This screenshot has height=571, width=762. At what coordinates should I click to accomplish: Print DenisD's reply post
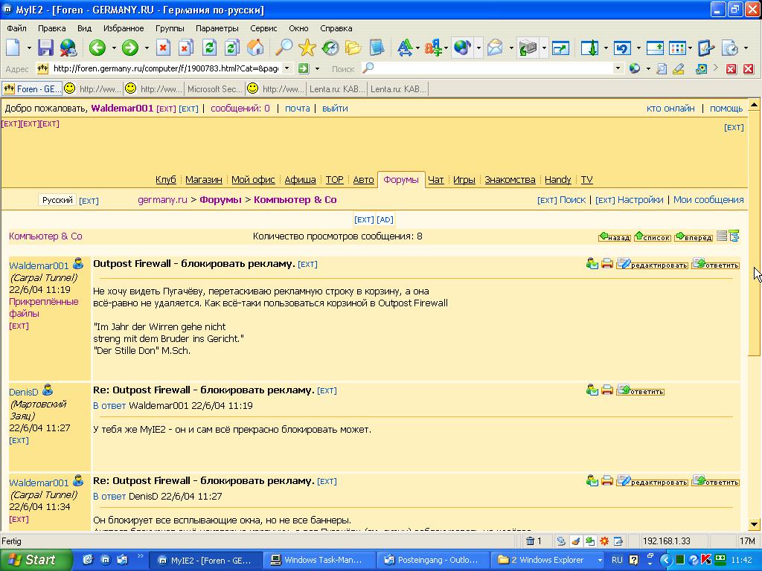607,390
